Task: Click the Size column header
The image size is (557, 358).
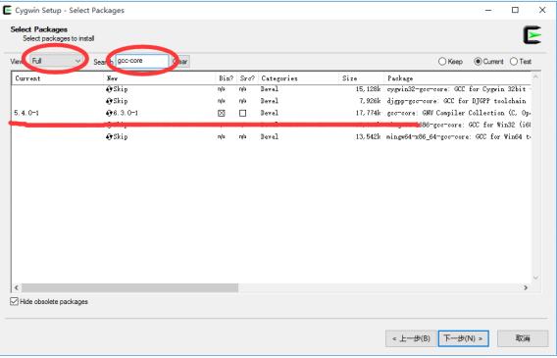Action: 362,78
